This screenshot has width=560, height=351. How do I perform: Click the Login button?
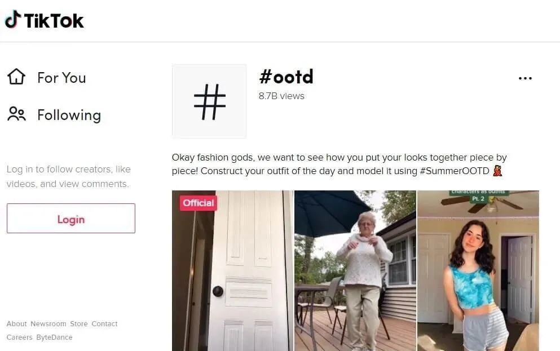[70, 218]
